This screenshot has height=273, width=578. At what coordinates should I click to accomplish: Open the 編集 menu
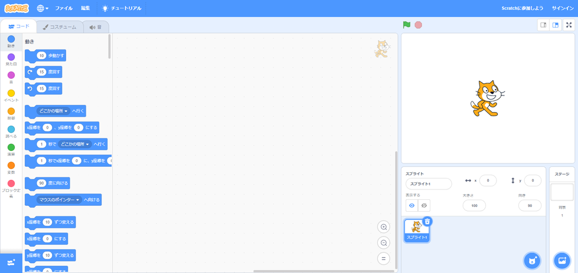click(86, 8)
